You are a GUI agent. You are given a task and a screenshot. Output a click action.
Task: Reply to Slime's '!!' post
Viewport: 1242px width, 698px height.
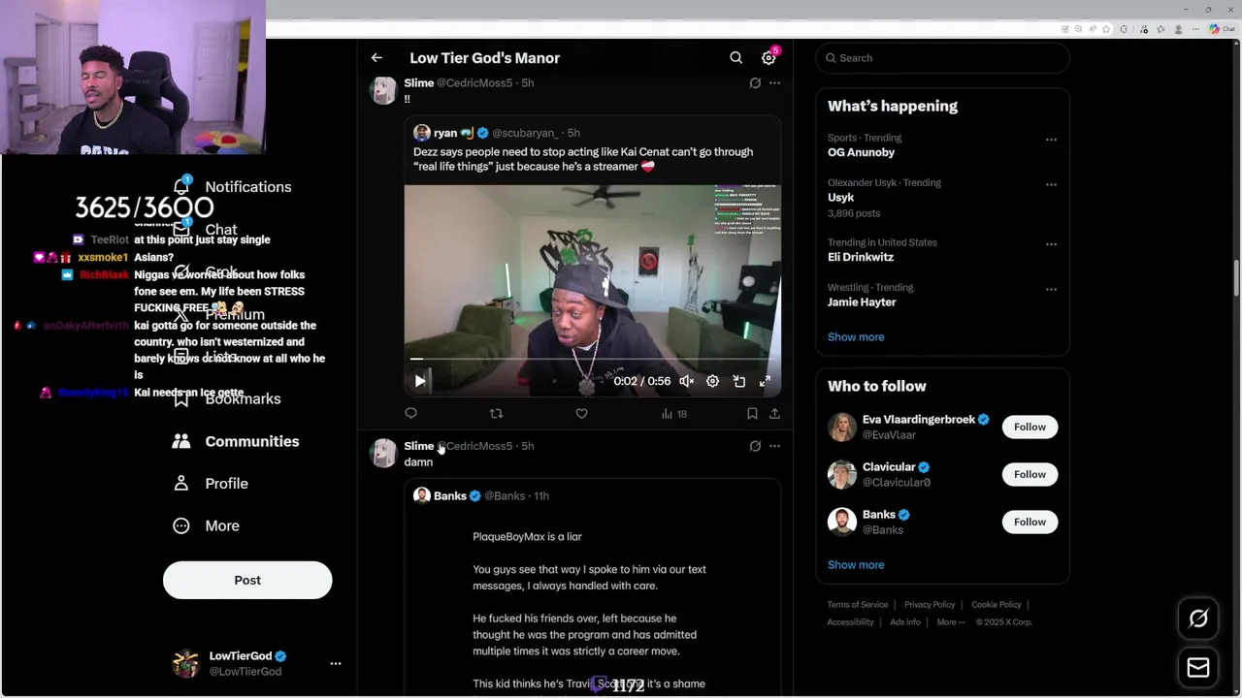pyautogui.click(x=411, y=414)
